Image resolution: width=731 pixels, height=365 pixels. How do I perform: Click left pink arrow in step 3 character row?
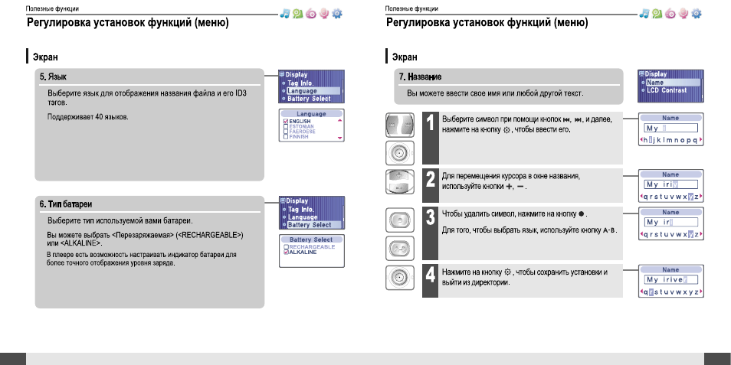click(x=641, y=235)
